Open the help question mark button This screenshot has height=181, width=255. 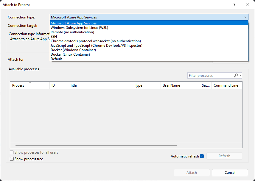click(x=234, y=4)
